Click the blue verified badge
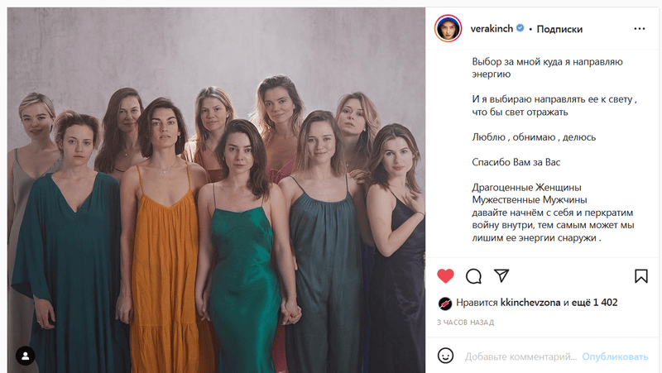 [x=520, y=29]
